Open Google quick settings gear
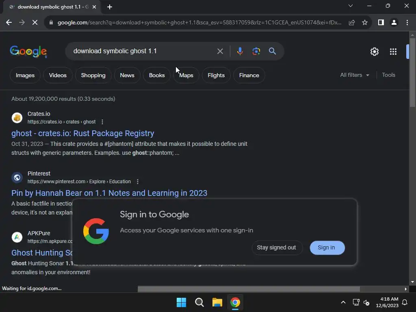The width and height of the screenshot is (416, 312). click(x=374, y=52)
